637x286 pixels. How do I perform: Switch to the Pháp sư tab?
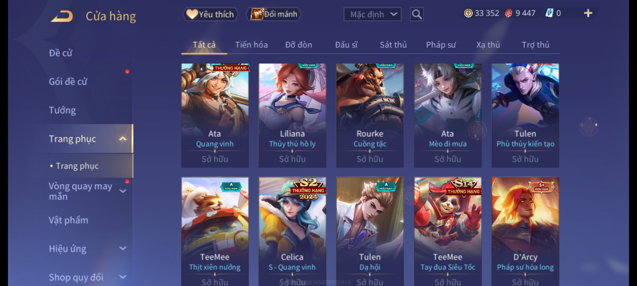coord(441,45)
